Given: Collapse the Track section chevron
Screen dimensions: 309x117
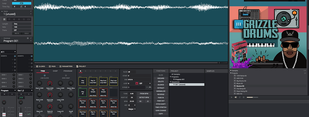Looking at the screenshot, I should tap(2, 12).
